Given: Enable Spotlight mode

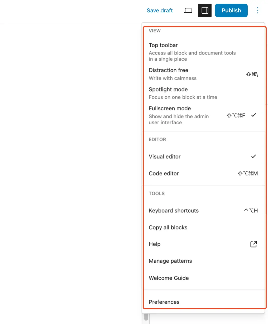Looking at the screenshot, I should click(x=168, y=89).
